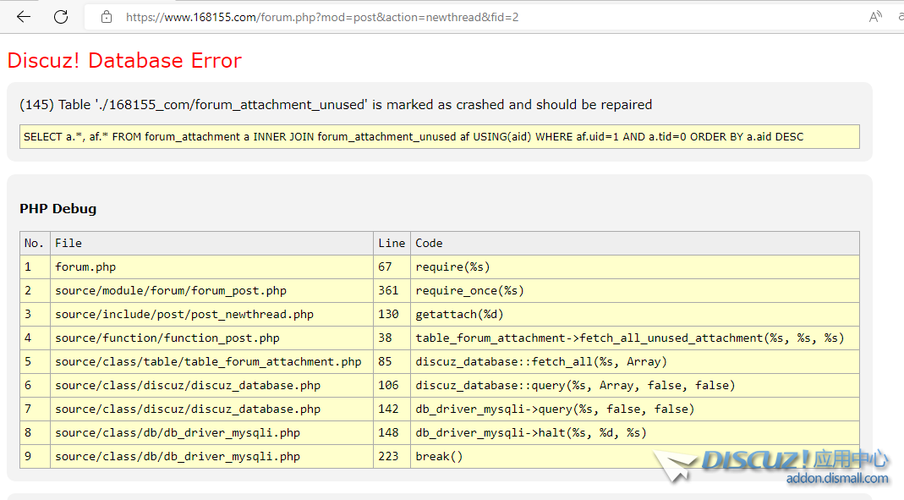Click the 'Line' column header
904x500 pixels.
pos(392,244)
